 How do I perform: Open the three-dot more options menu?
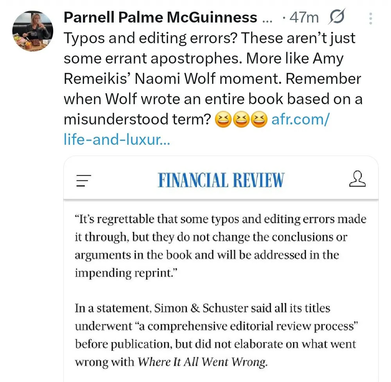click(371, 18)
